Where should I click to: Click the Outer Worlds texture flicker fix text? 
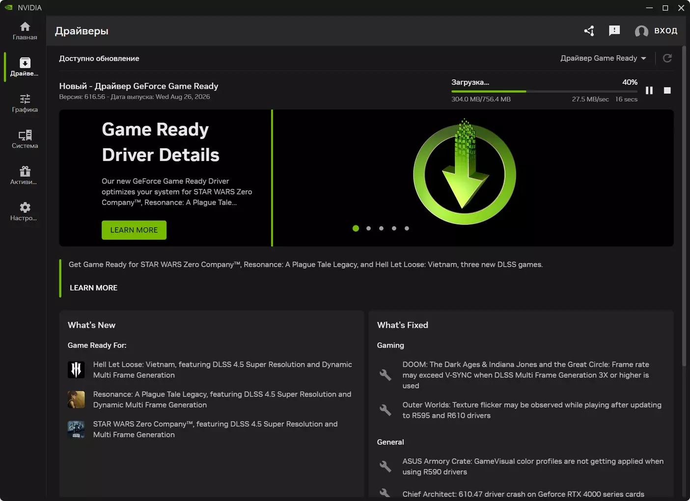click(x=532, y=410)
